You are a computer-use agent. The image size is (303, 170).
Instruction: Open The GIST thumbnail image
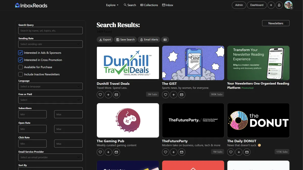193,63
